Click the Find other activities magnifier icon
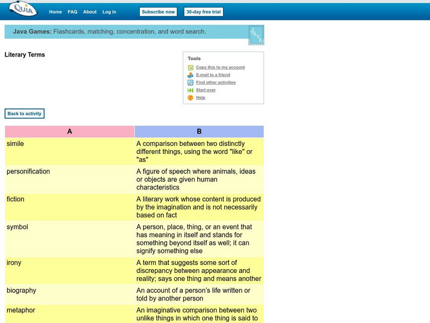This screenshot has width=430, height=323. click(190, 83)
